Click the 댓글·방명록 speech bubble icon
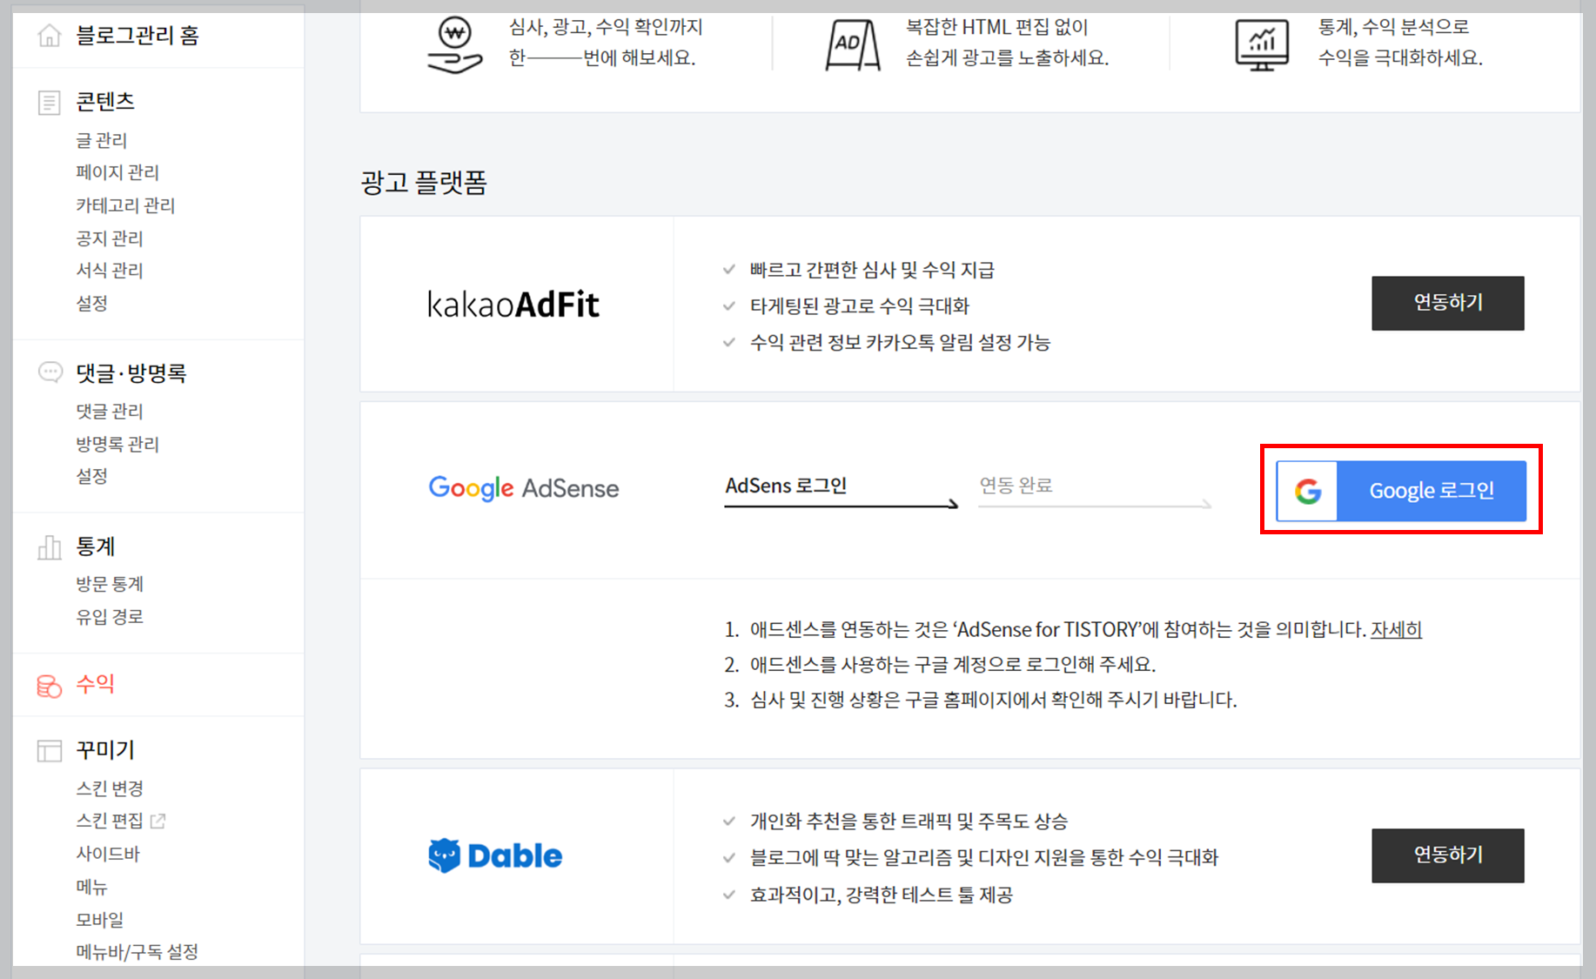Image resolution: width=1596 pixels, height=979 pixels. [x=50, y=372]
